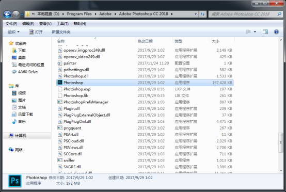The height and width of the screenshot is (192, 286).
Task: Expand breadcrumb arrow after 本地磁盘 (C:)
Action: pos(63,14)
